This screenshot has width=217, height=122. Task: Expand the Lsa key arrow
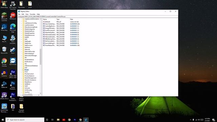pos(21,21)
